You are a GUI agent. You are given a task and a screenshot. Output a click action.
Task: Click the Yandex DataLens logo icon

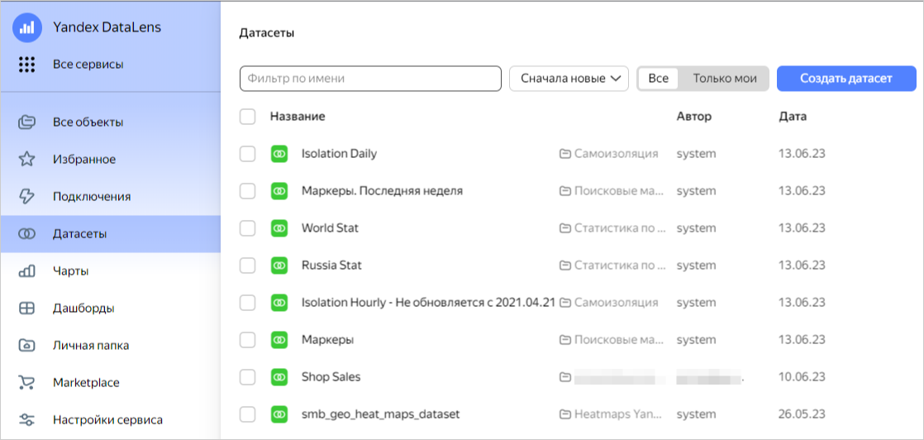[x=27, y=27]
